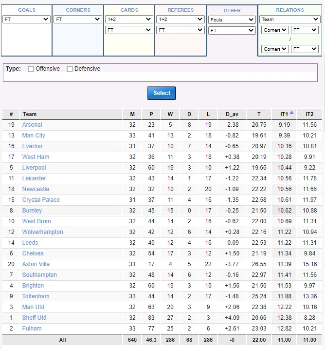
Task: Open the 1+2 dropdown in CARDS panel
Action: point(129,19)
